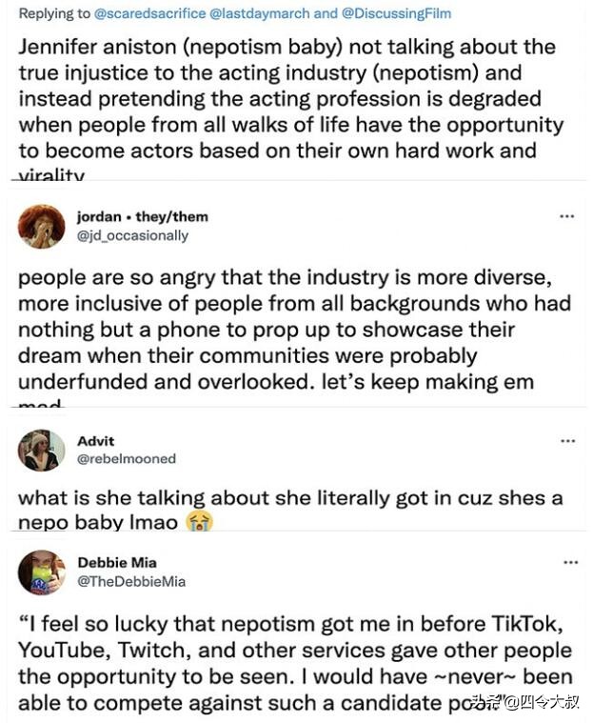The width and height of the screenshot is (593, 723).
Task: Visit the @jd_occasionally handle
Action: (145, 235)
